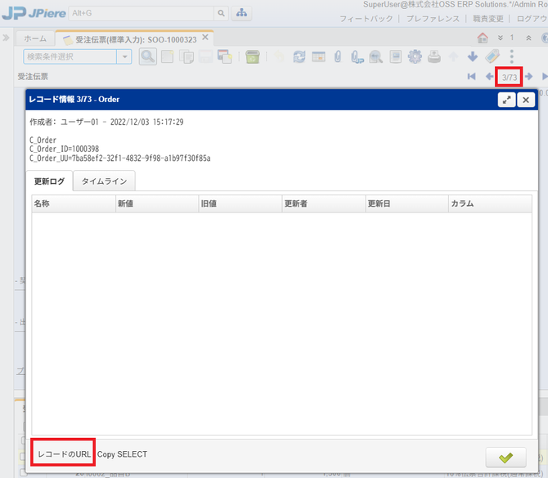Click the New Record toolbar icon

pos(168,56)
